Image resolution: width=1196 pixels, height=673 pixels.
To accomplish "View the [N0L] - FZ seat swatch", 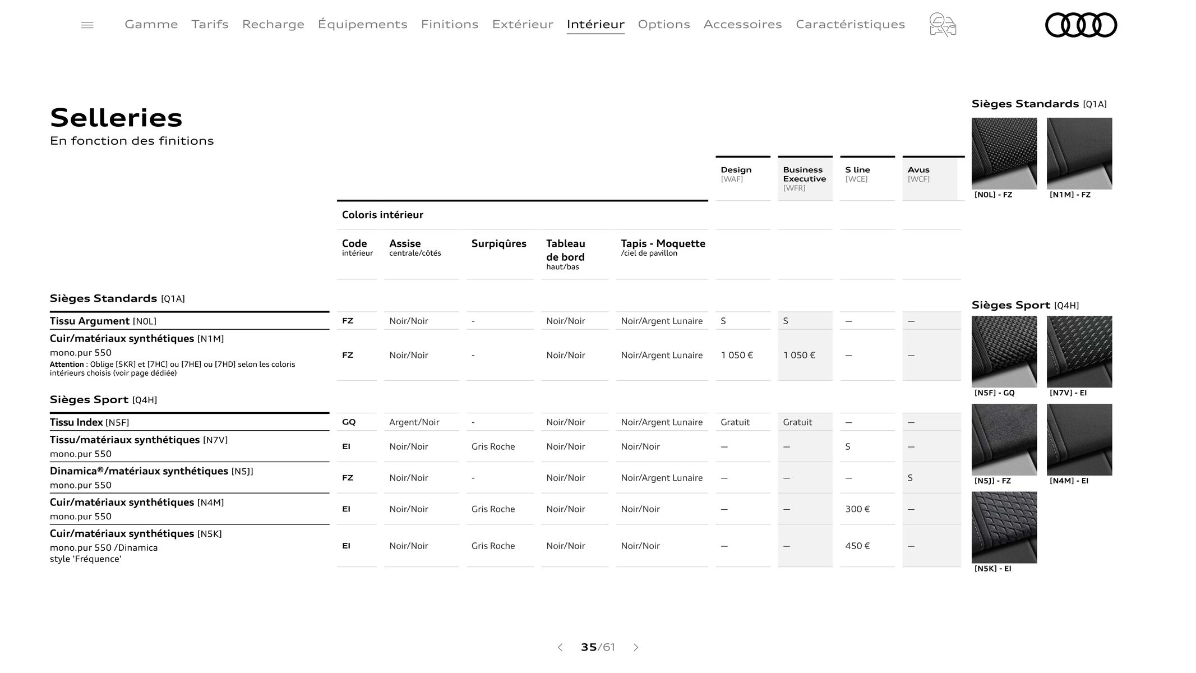I will (x=1004, y=153).
